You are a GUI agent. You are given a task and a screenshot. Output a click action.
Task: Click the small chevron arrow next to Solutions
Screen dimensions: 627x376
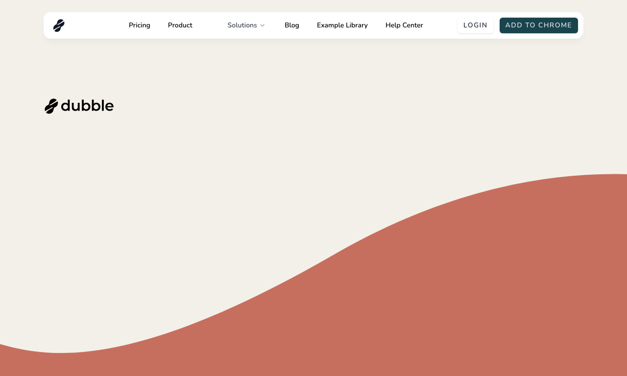tap(262, 25)
